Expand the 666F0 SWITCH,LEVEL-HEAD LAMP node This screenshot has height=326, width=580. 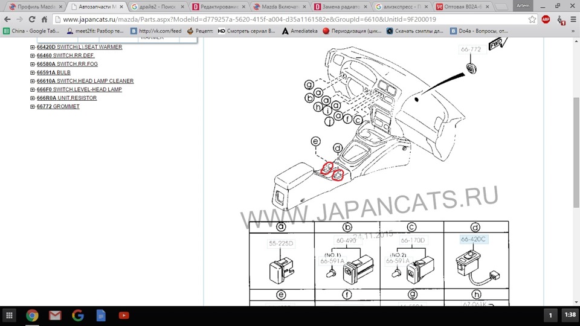point(33,90)
